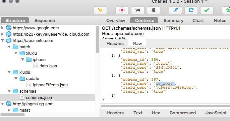The image size is (230, 121).
Task: Click the update folder icon
Action: (x=22, y=79)
